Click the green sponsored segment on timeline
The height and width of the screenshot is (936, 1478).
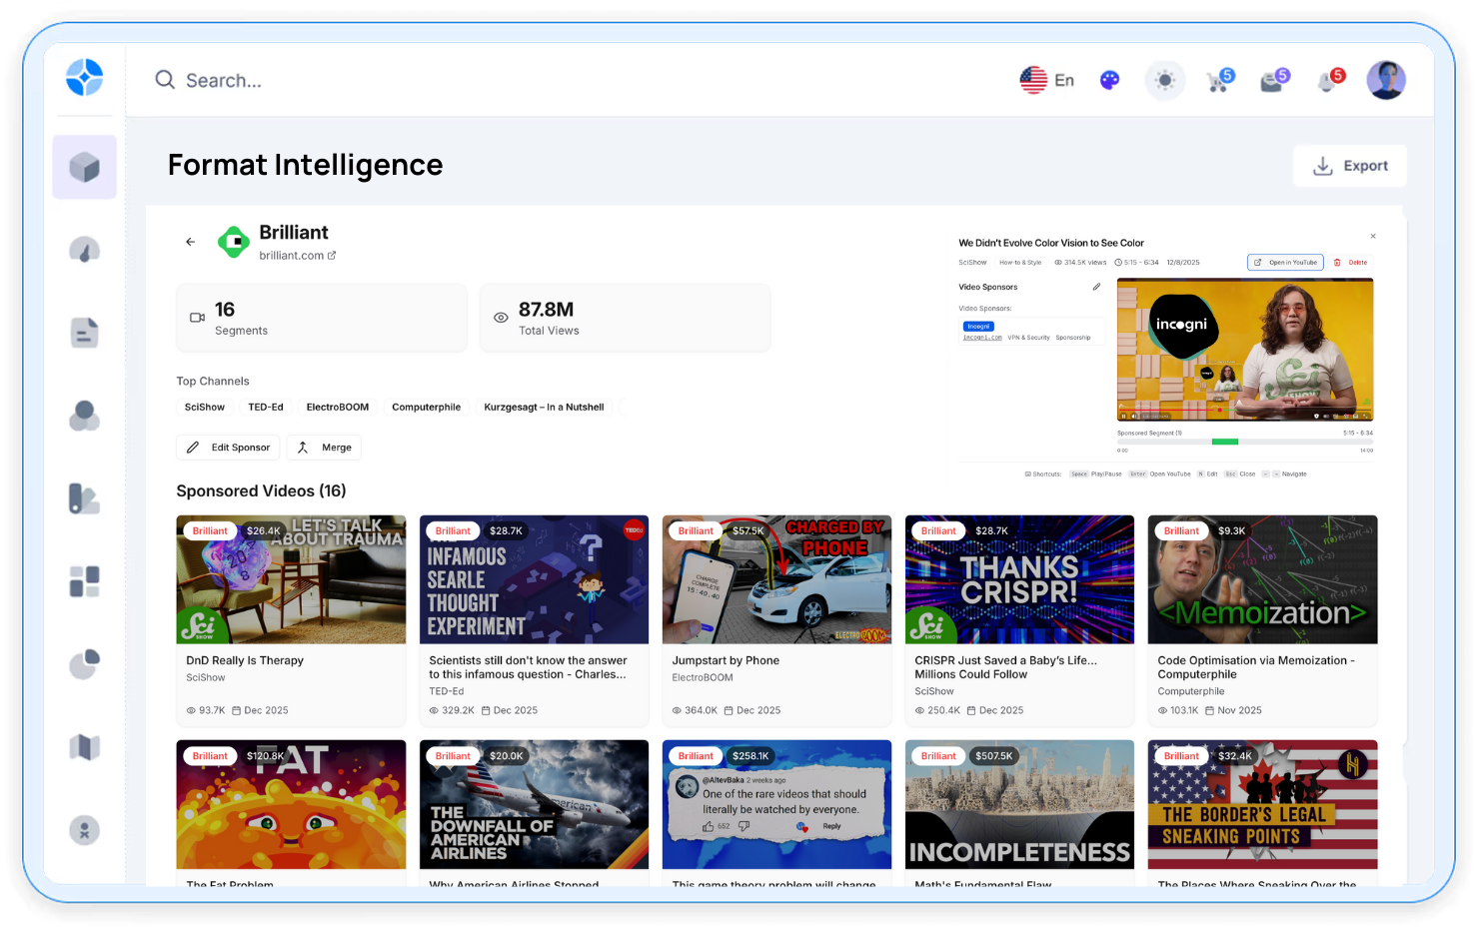coord(1225,442)
